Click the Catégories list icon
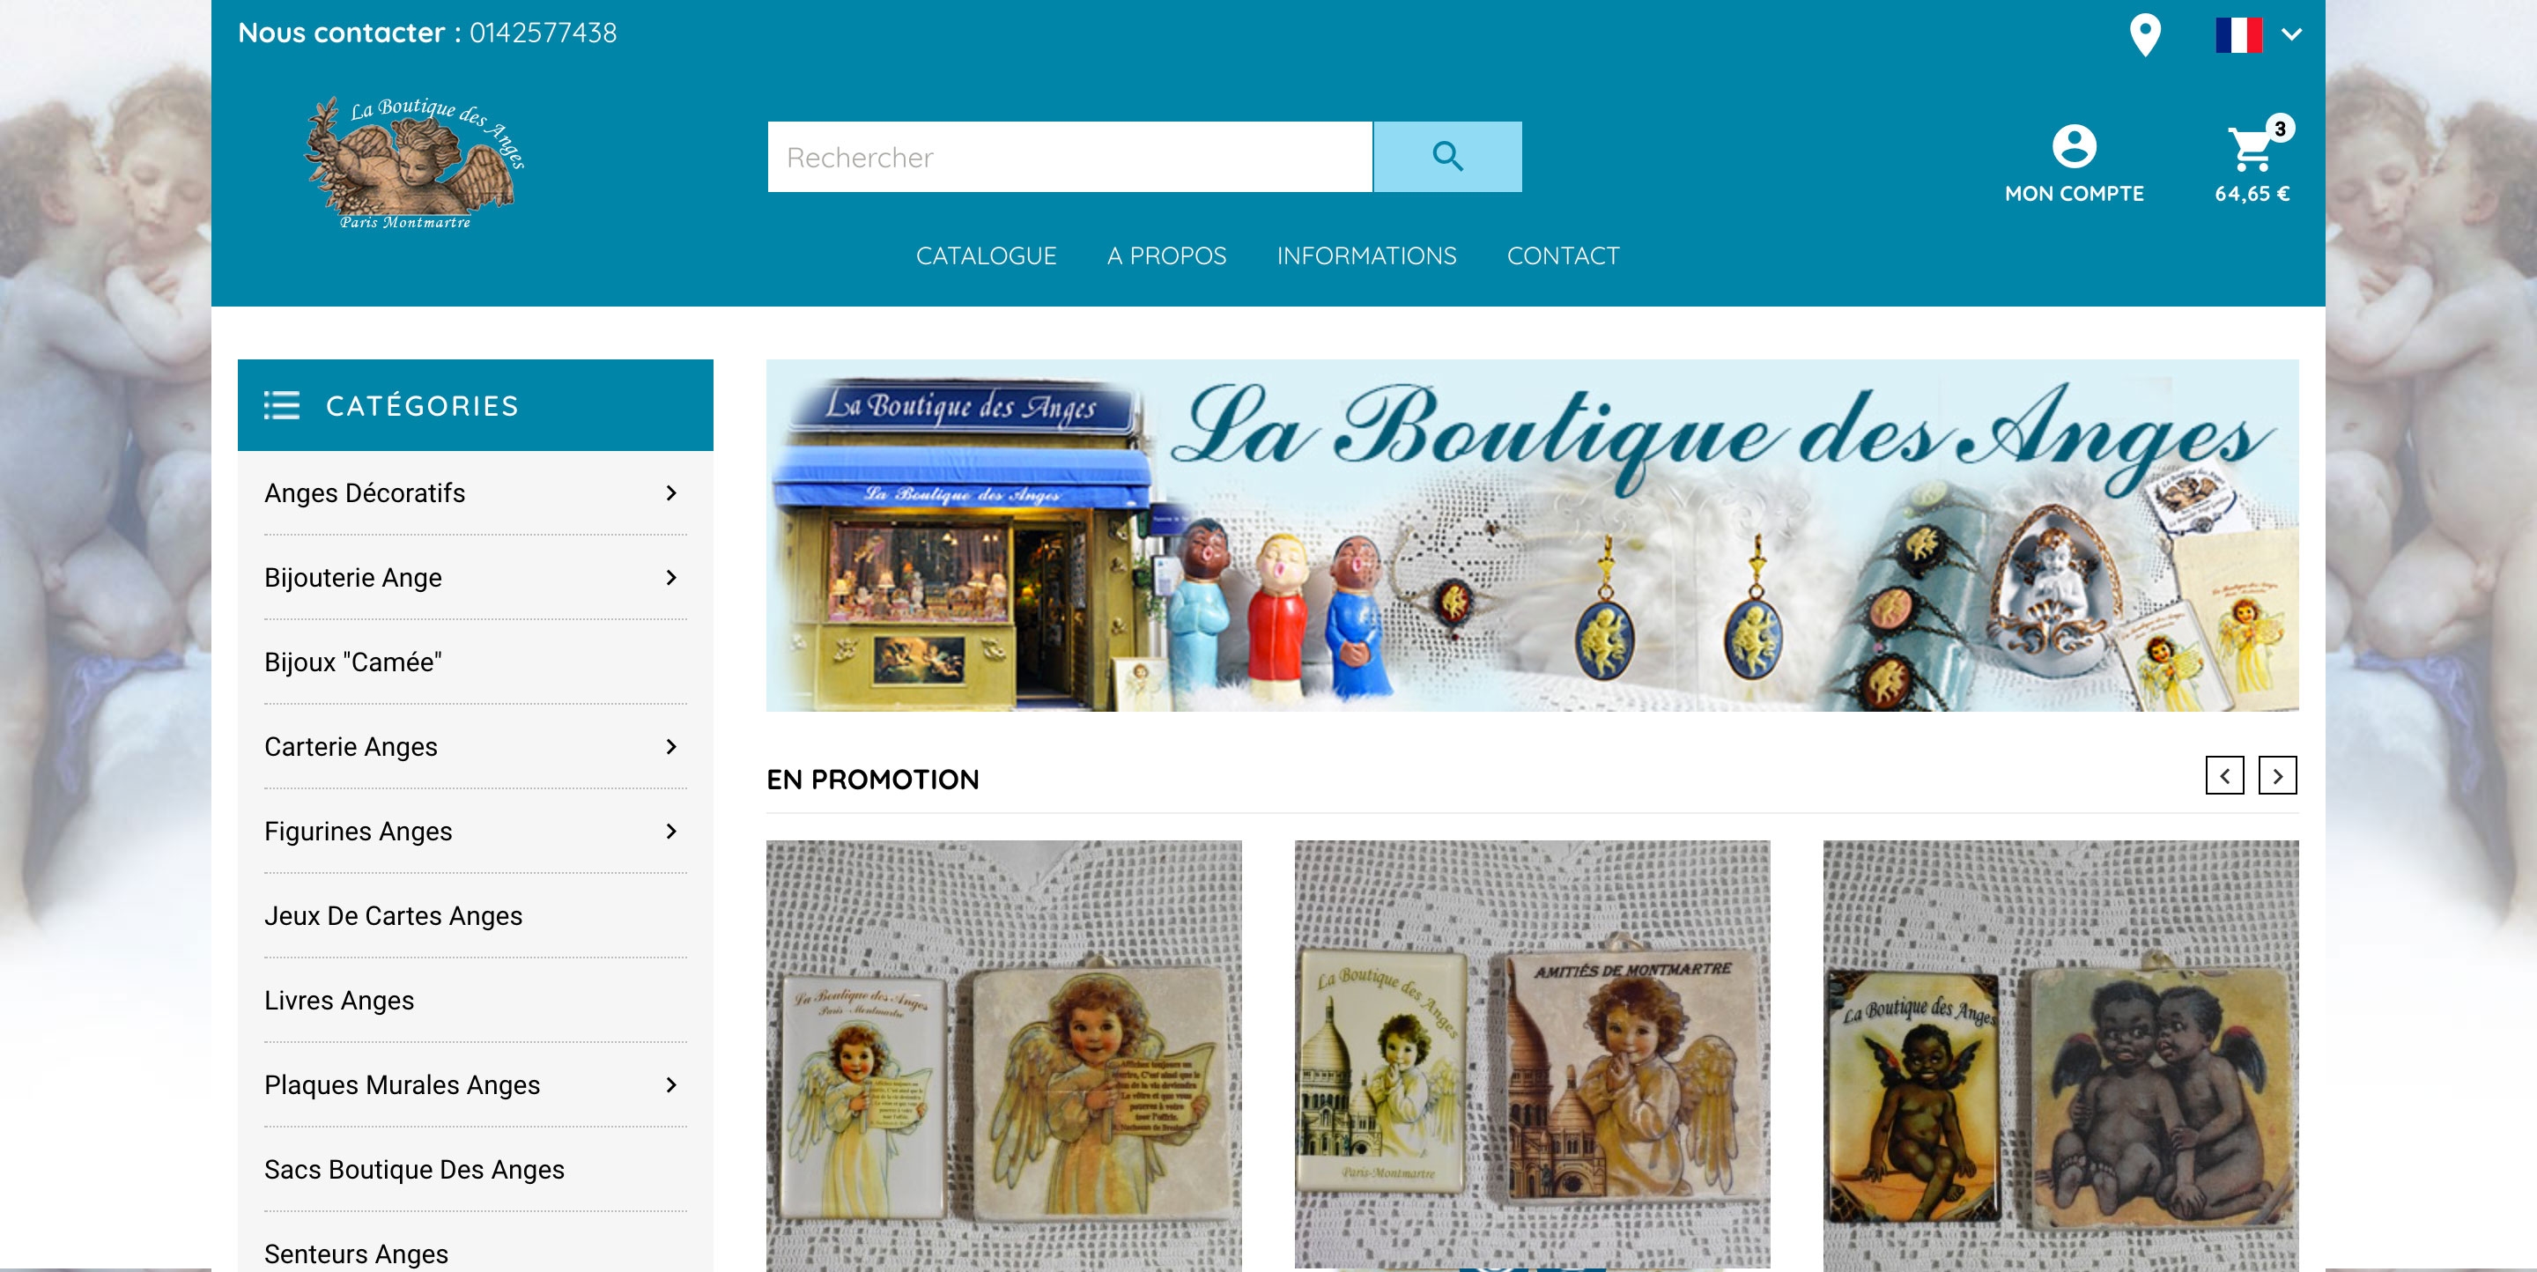Image resolution: width=2537 pixels, height=1272 pixels. [281, 405]
